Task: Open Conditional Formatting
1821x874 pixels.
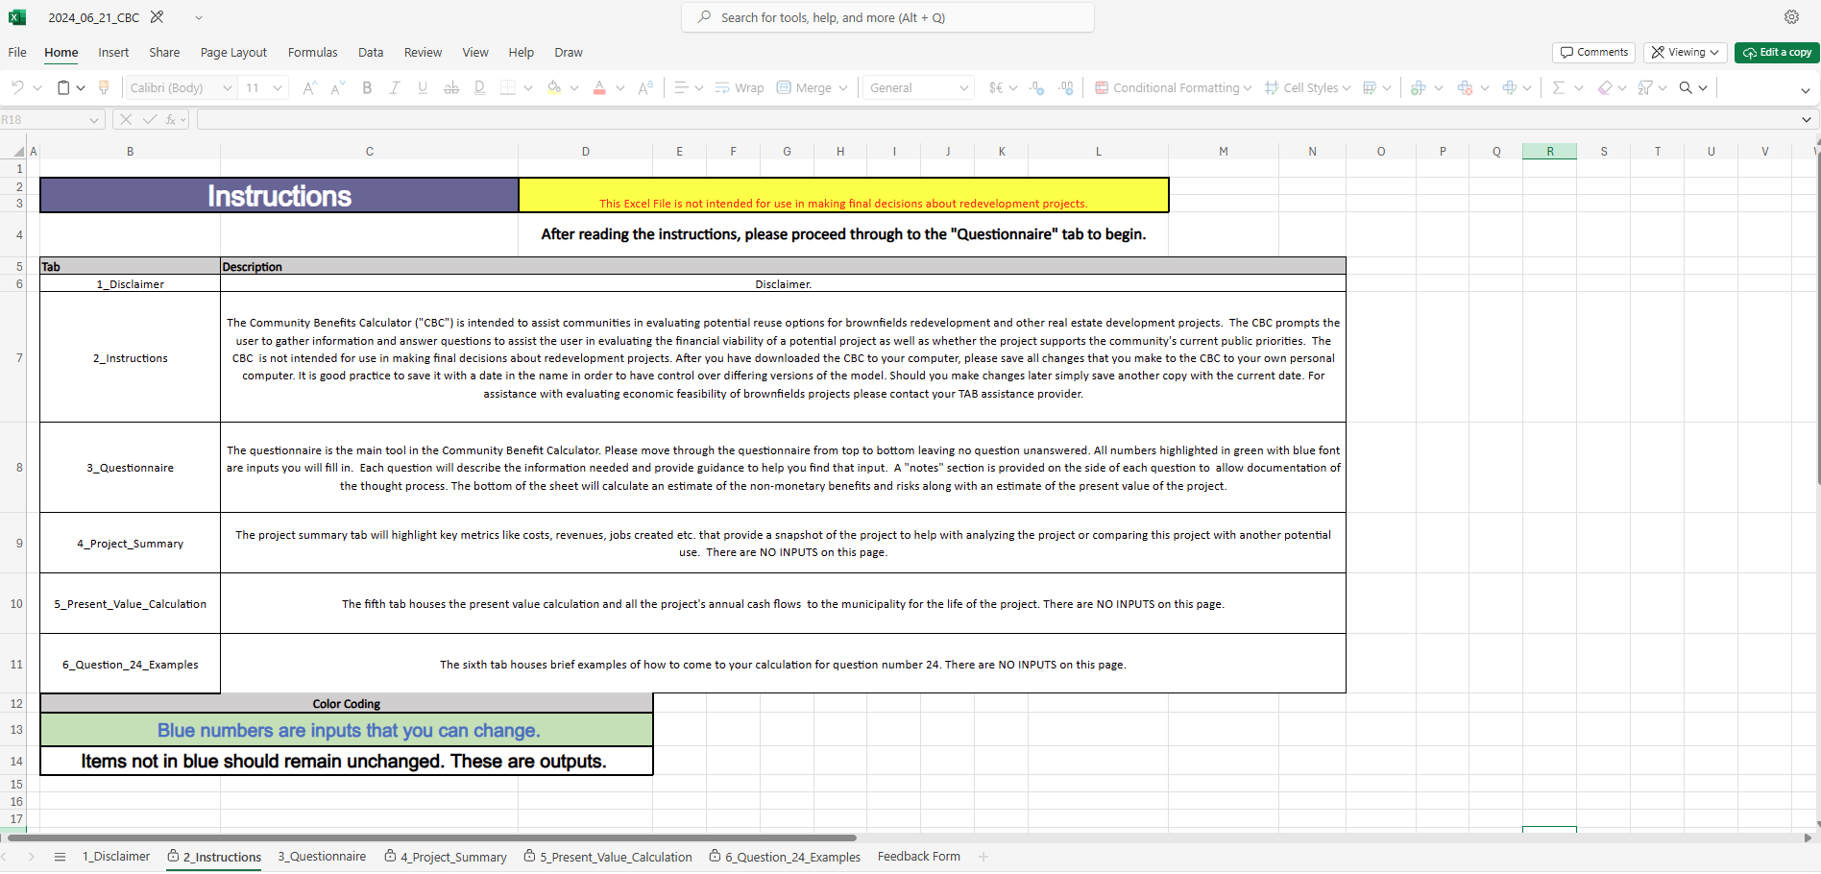Action: click(x=1172, y=87)
